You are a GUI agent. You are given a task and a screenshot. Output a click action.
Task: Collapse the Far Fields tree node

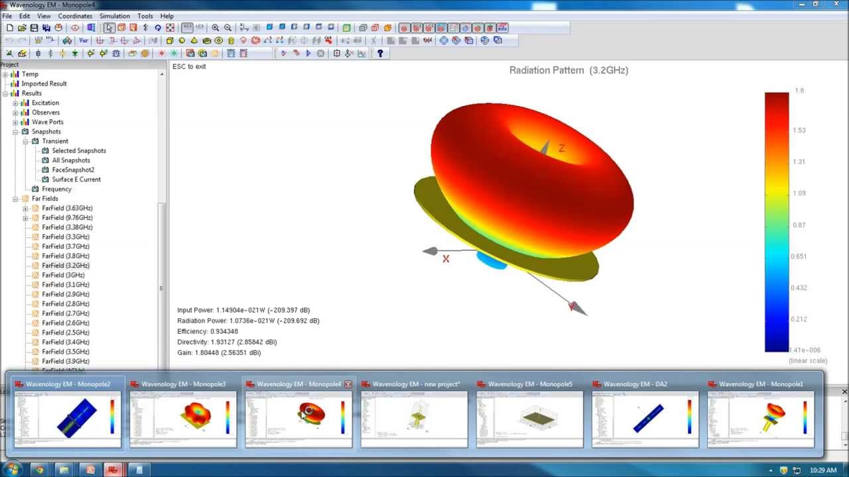coord(15,199)
